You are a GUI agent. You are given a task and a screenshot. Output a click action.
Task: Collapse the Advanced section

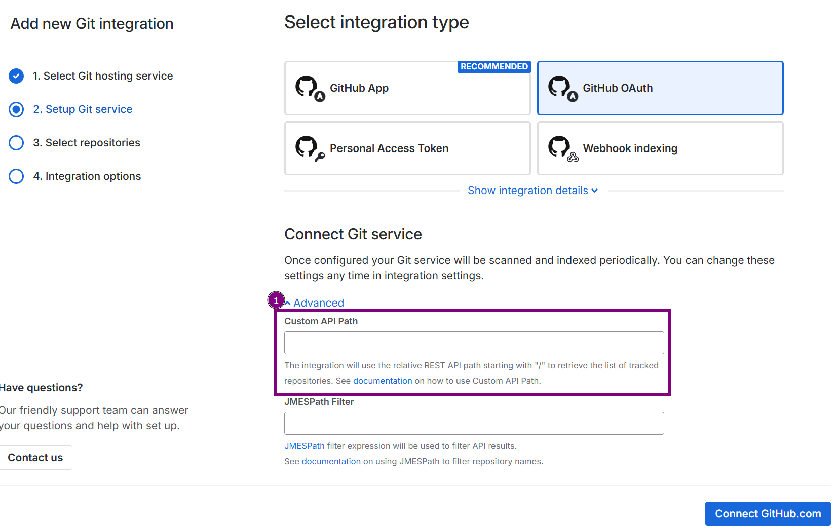tap(318, 303)
